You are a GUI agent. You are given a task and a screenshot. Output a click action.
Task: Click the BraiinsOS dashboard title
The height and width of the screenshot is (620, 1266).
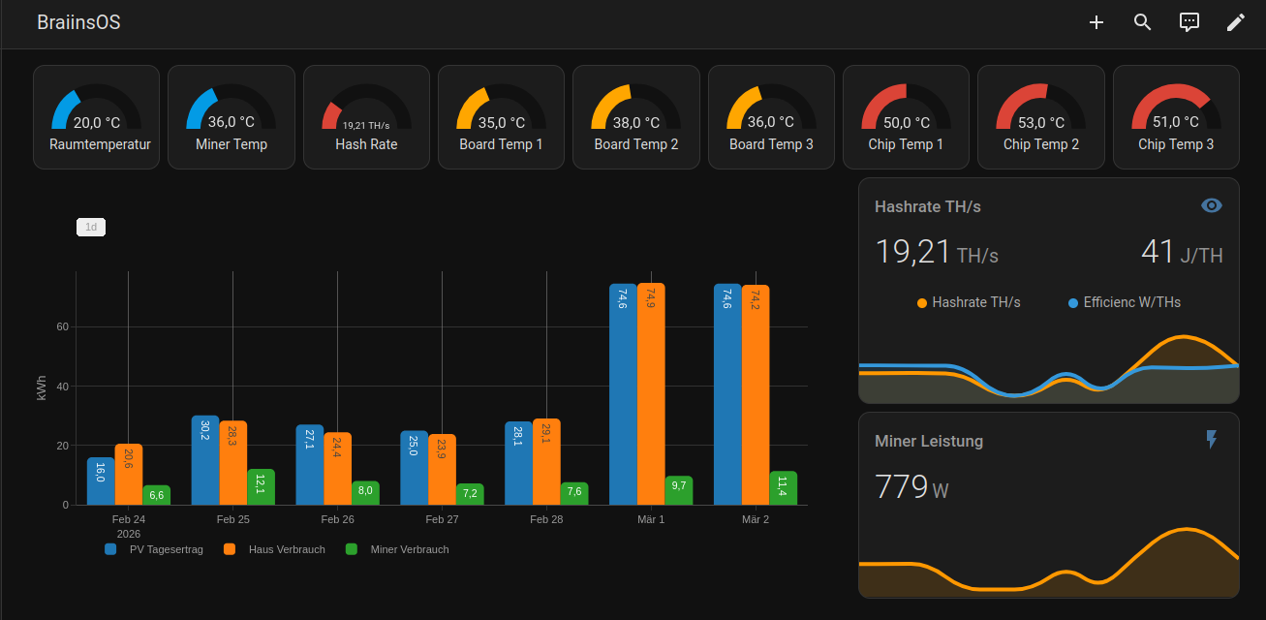[78, 22]
